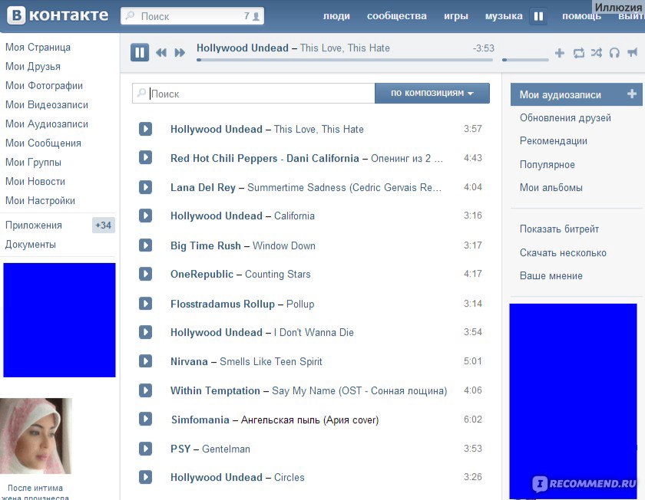This screenshot has width=645, height=500.
Task: Play Hollywood Undead – Circles
Action: (145, 477)
